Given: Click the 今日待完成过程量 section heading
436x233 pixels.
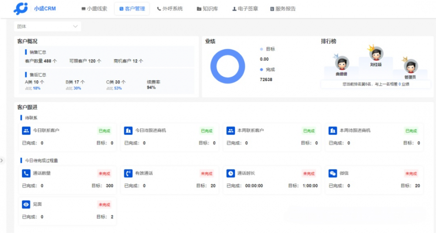Looking at the screenshot, I should (x=41, y=161).
